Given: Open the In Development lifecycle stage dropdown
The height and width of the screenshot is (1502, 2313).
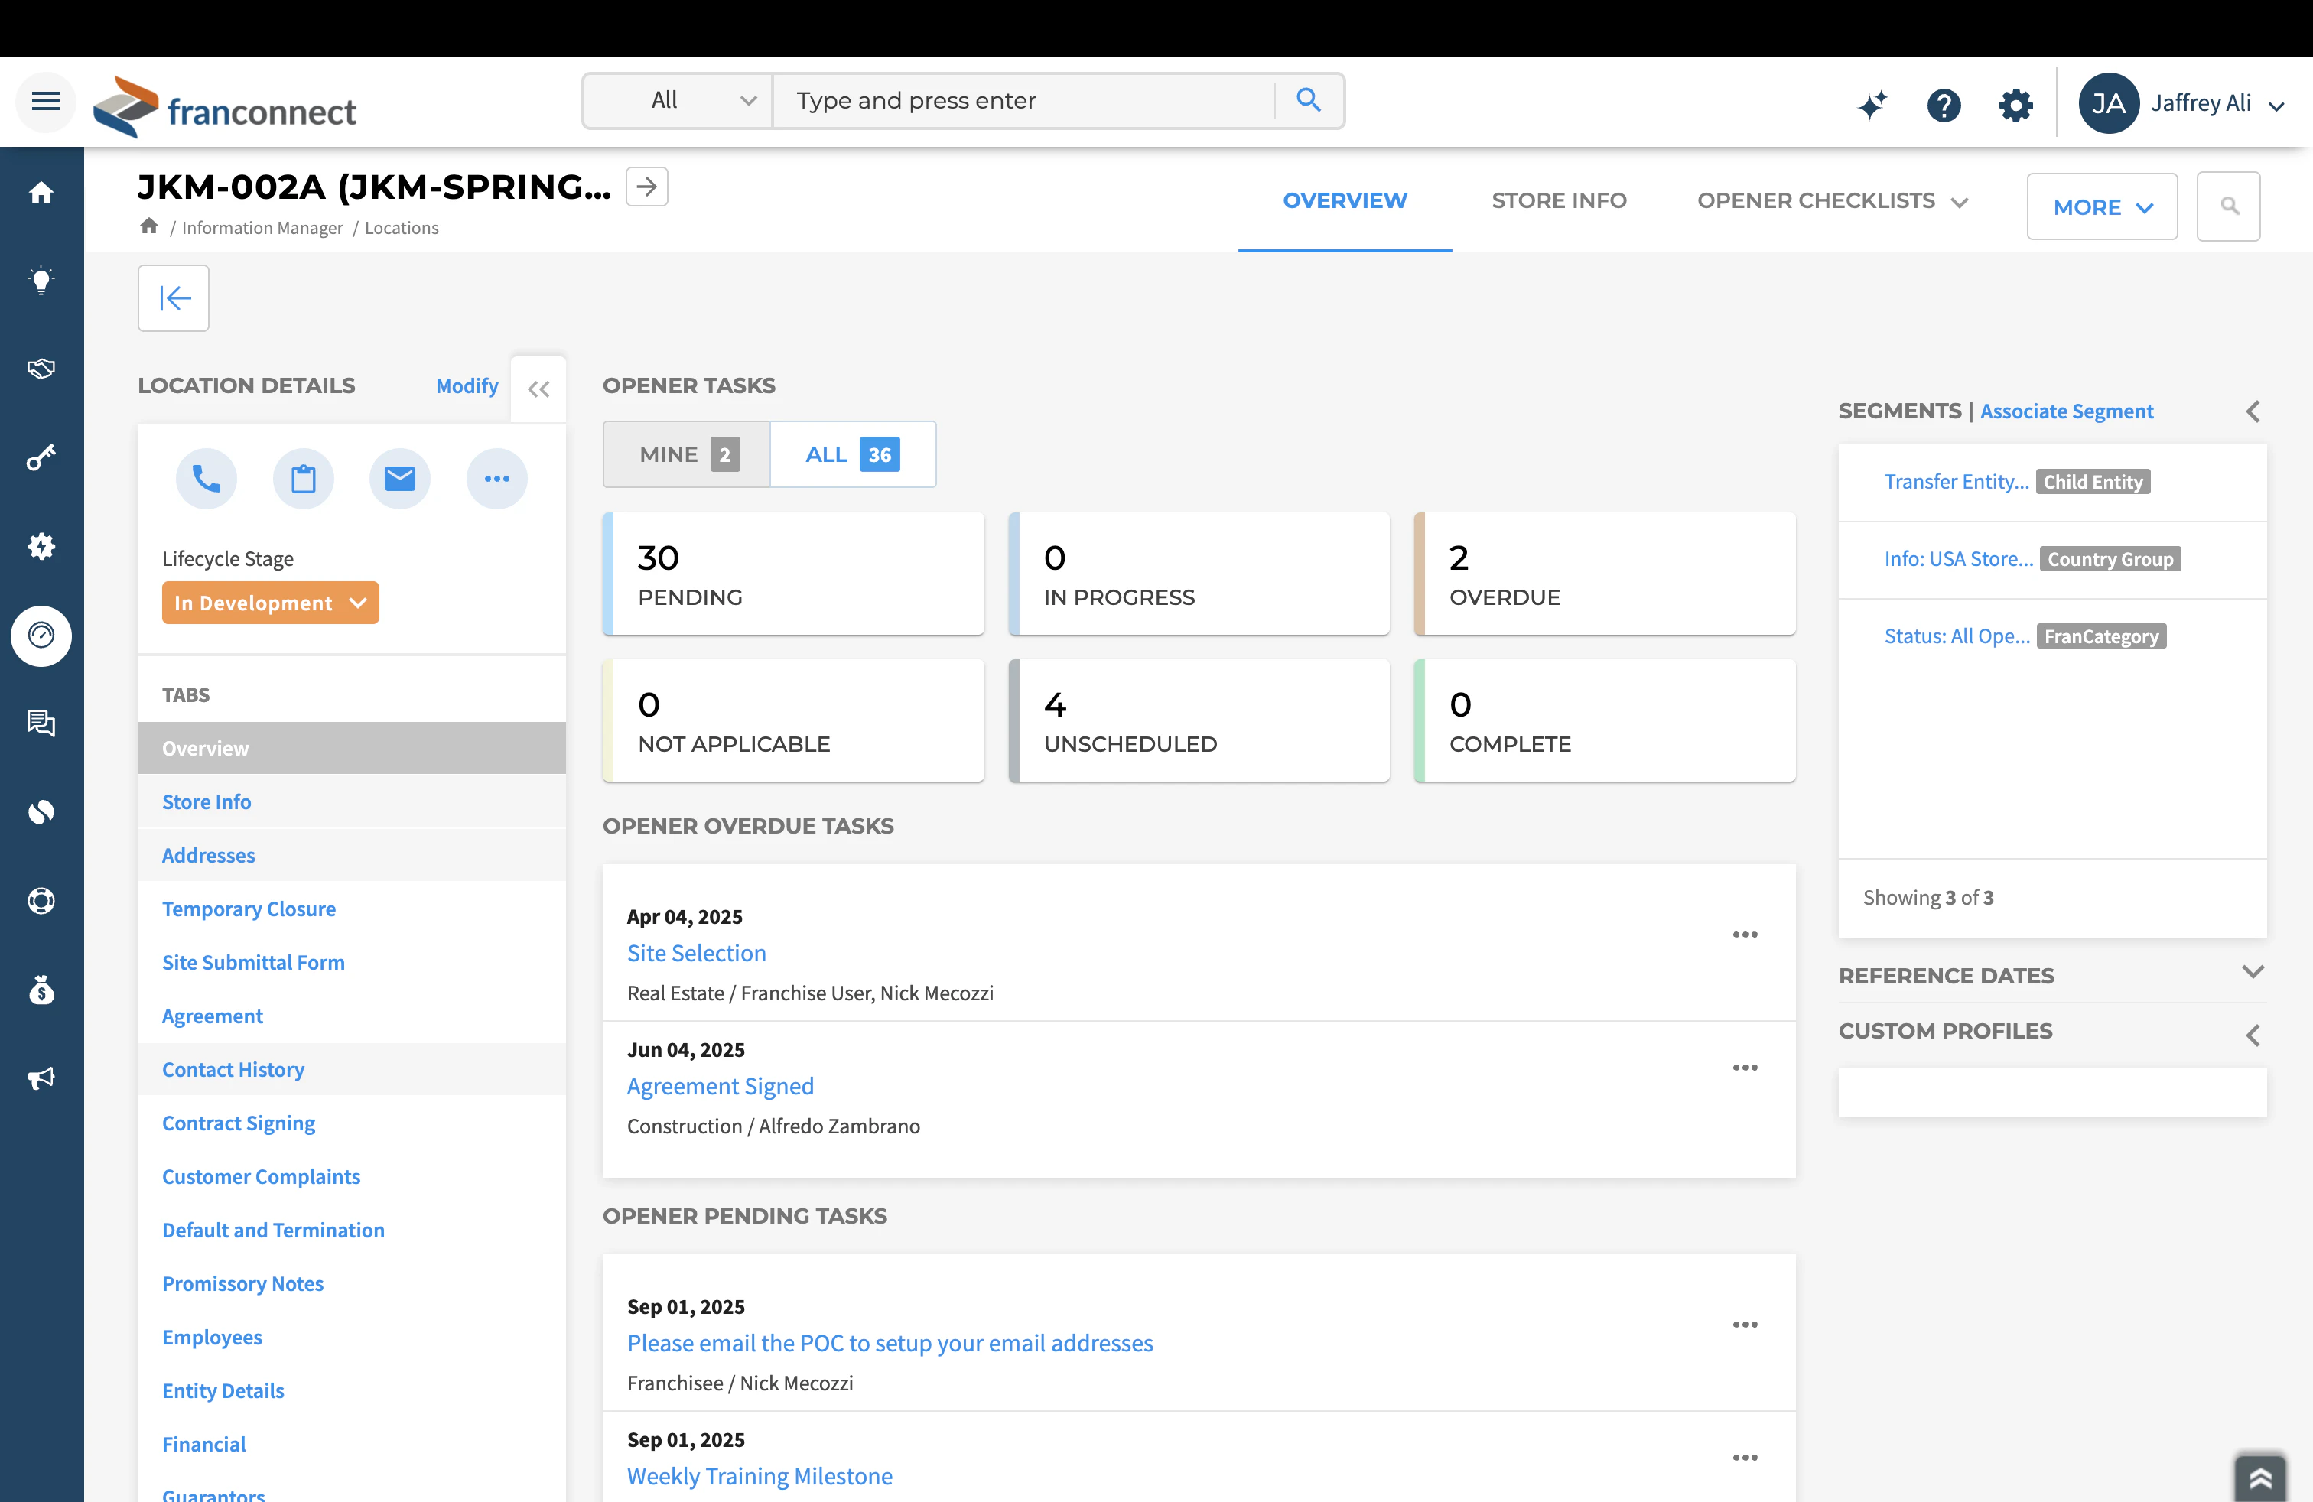Looking at the screenshot, I should coord(270,603).
